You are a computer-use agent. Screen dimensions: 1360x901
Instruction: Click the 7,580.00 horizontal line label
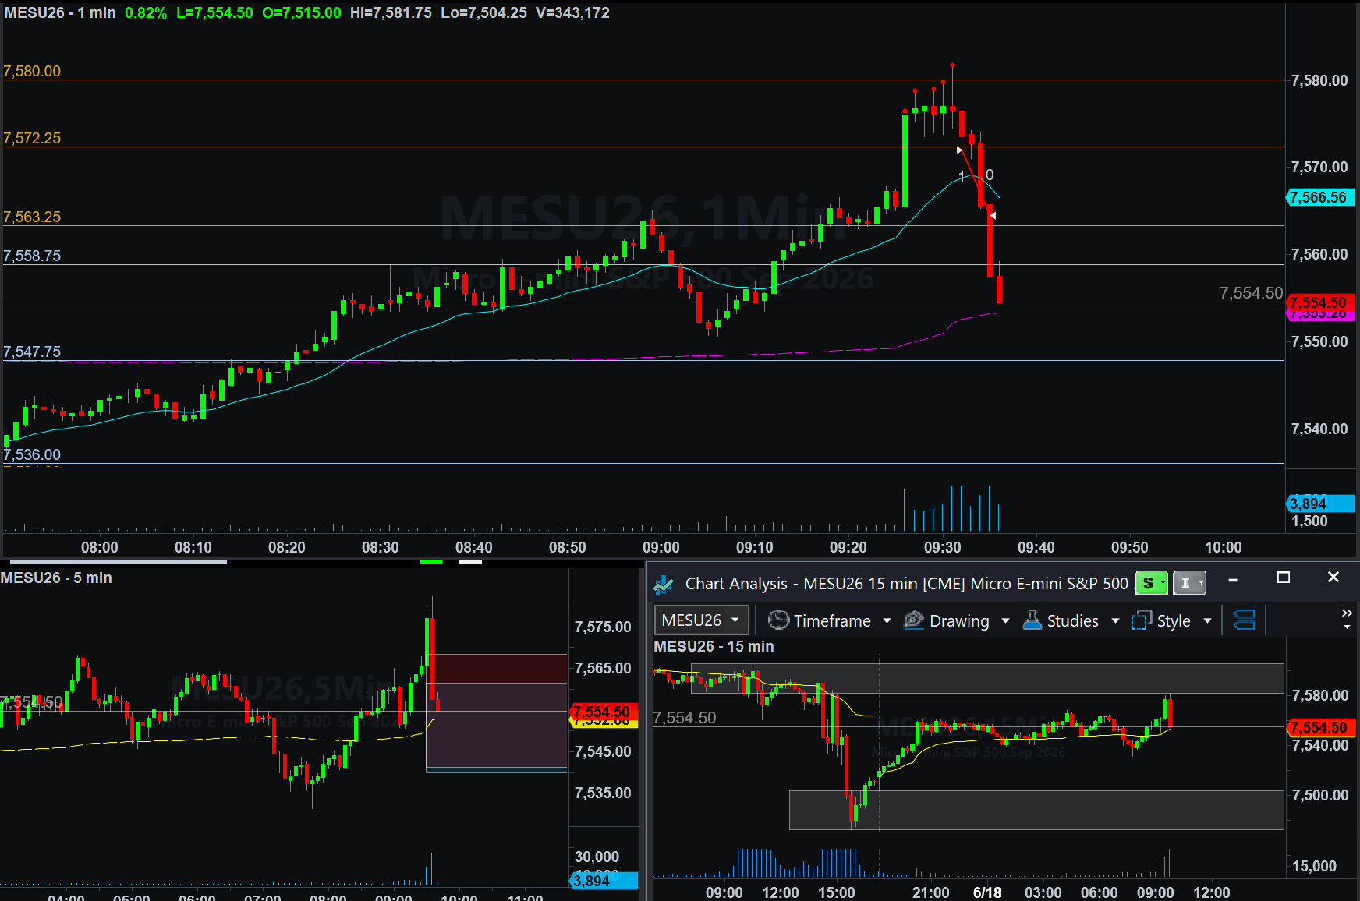(x=32, y=71)
